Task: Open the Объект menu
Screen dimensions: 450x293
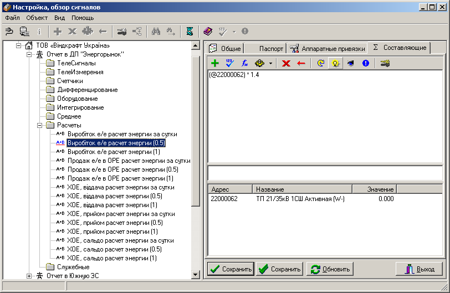Action: coord(37,18)
